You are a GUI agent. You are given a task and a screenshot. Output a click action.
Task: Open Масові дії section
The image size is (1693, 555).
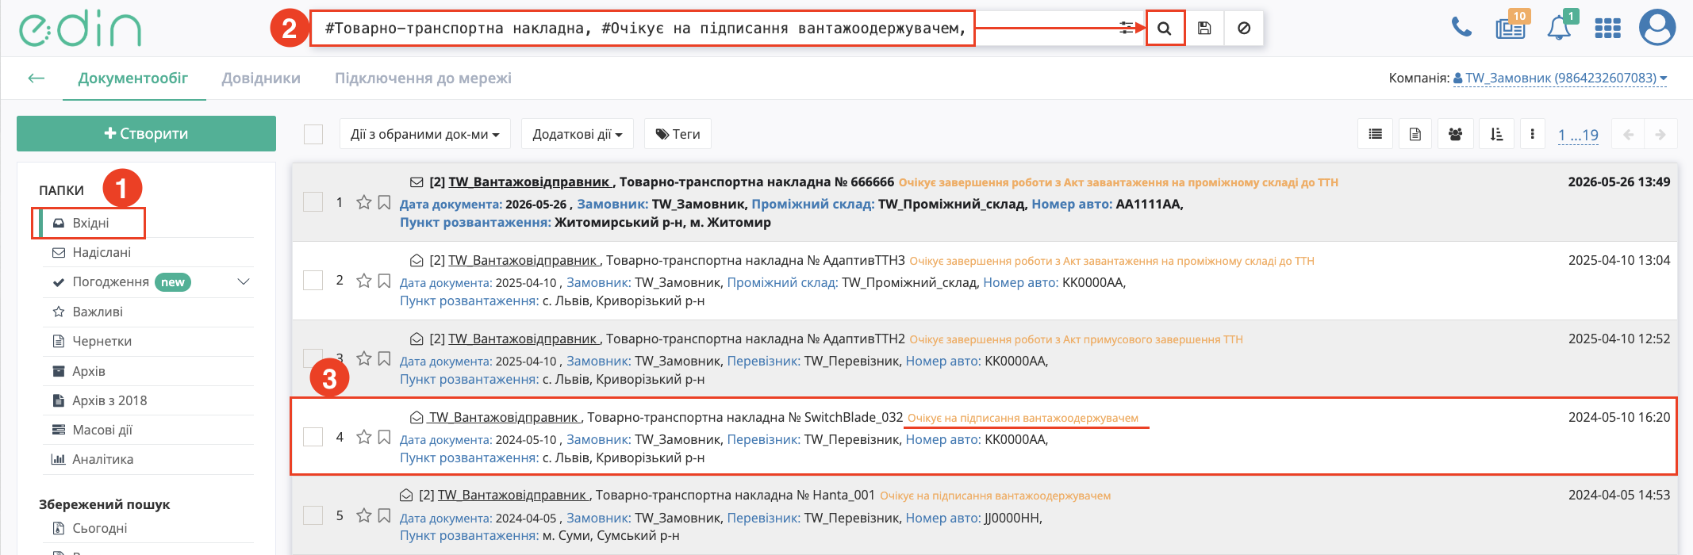point(102,430)
